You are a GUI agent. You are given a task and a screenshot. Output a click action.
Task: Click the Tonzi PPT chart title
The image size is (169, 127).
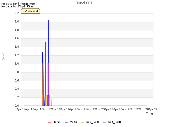[x=84, y=3]
